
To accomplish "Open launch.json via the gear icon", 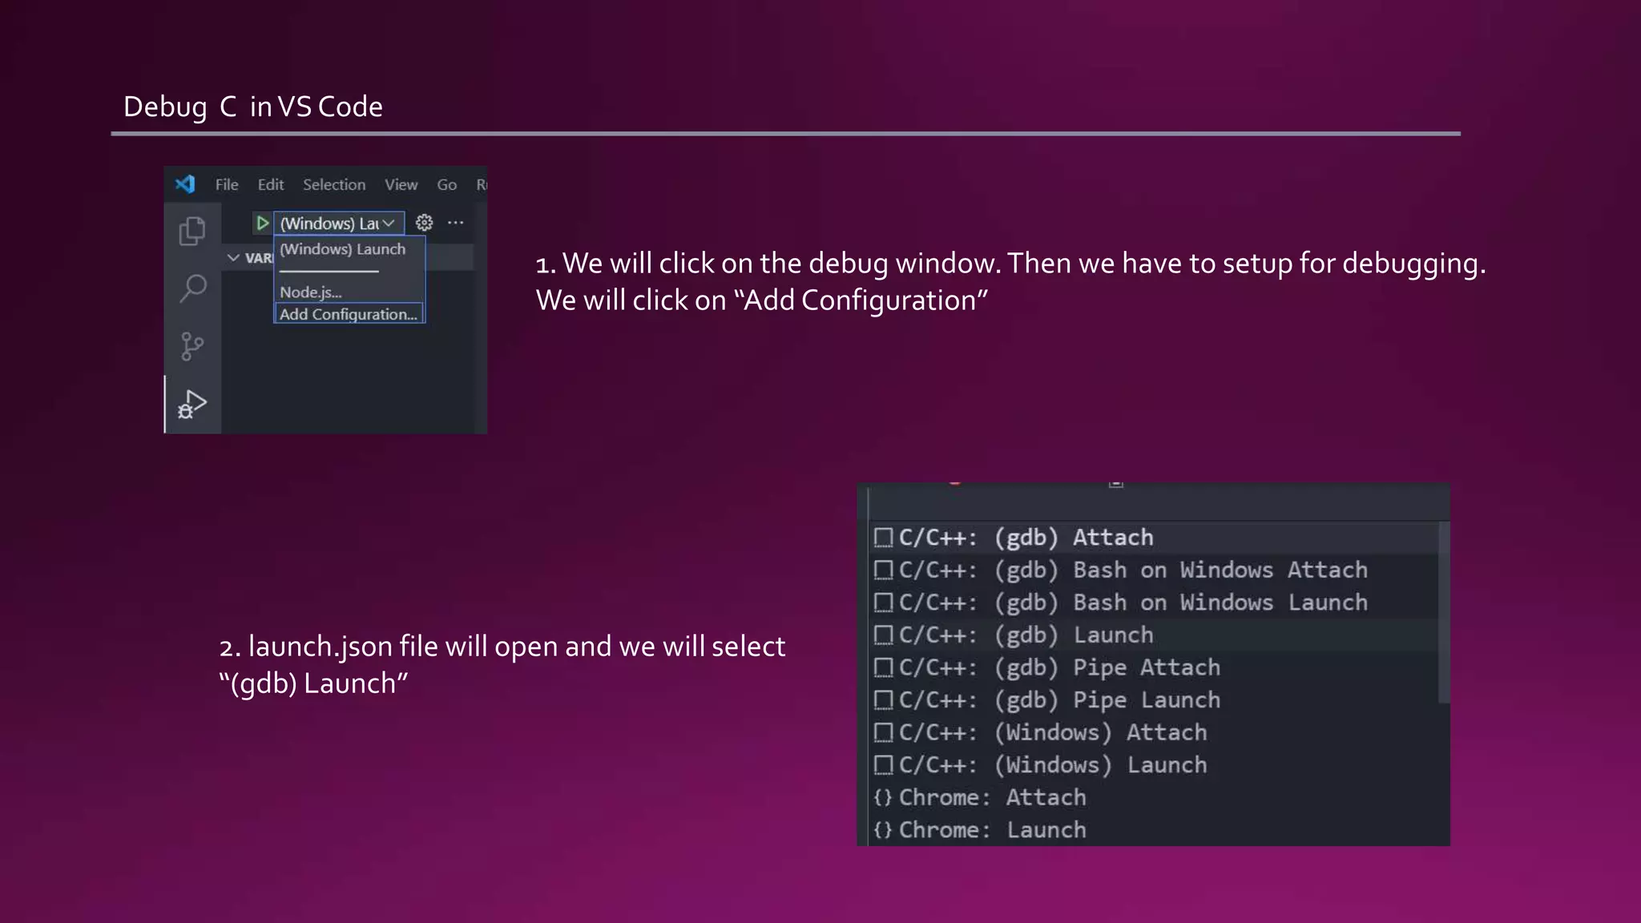I will [425, 223].
